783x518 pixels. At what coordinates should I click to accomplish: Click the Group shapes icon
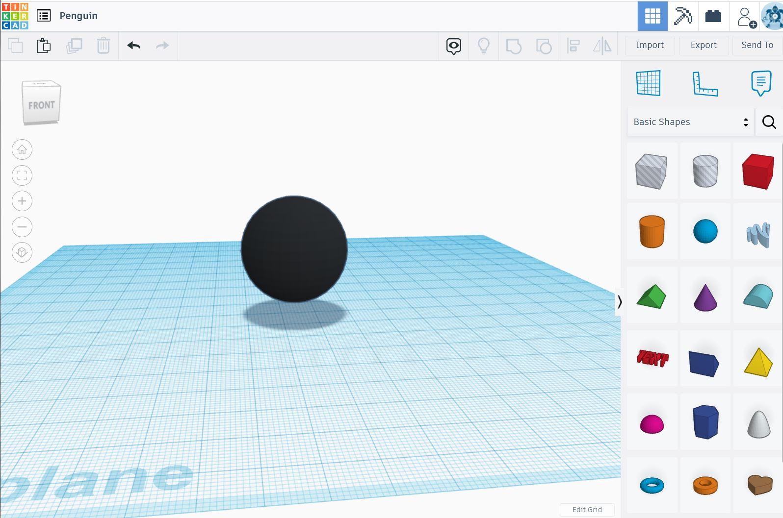click(514, 46)
